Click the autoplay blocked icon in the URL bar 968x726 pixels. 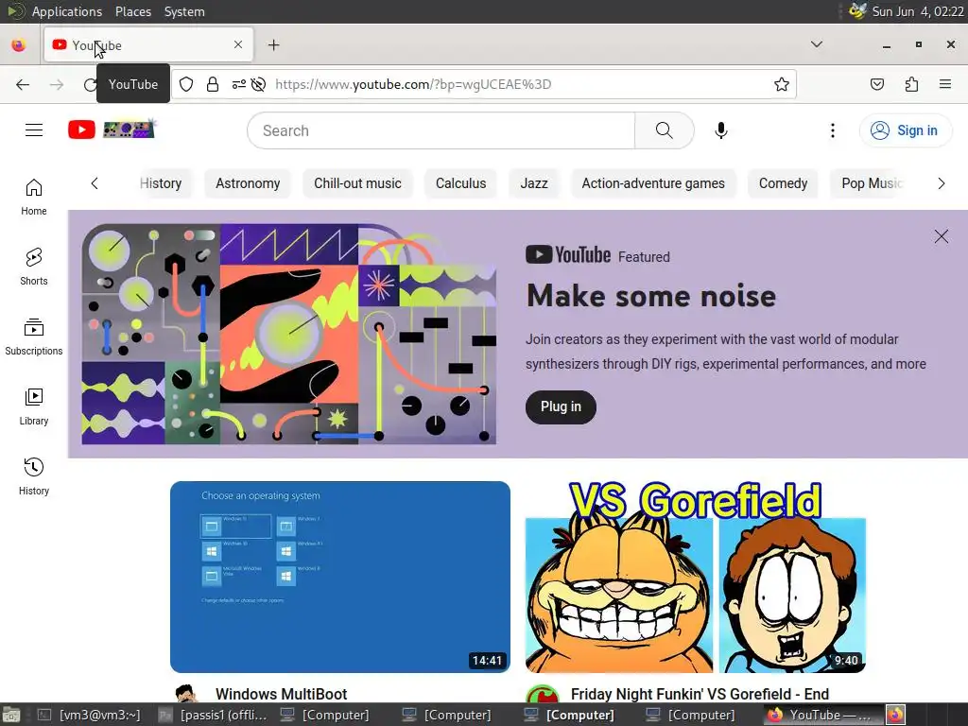(x=259, y=84)
